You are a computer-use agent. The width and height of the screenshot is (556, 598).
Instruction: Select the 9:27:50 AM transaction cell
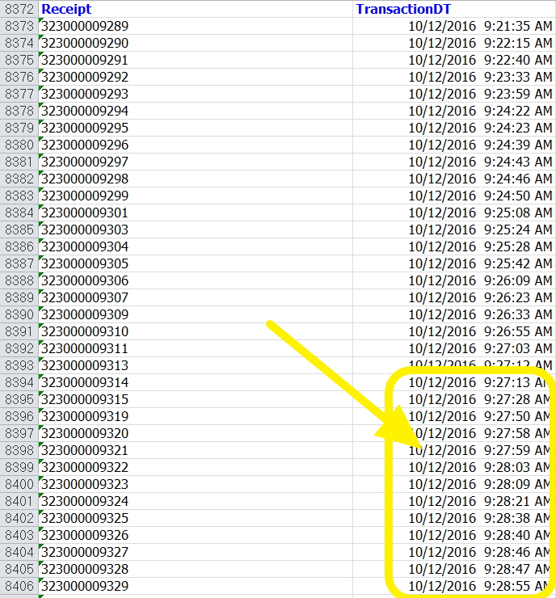(x=454, y=416)
